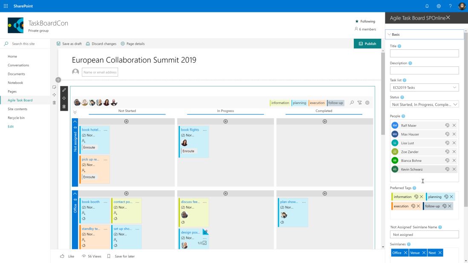468x263 pixels.
Task: Toggle the Following star for this site
Action: tap(357, 21)
